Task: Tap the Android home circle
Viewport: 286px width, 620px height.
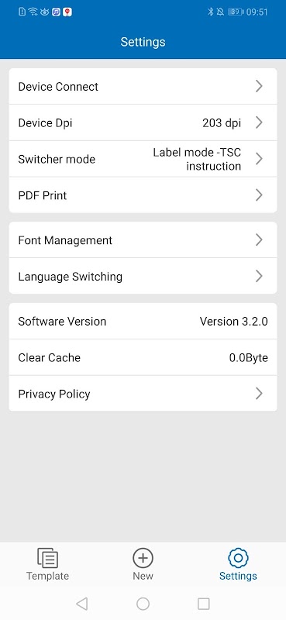Action: tap(143, 604)
